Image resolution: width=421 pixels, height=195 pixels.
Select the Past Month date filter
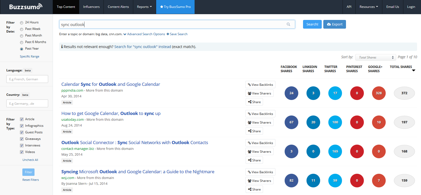[x=22, y=36]
